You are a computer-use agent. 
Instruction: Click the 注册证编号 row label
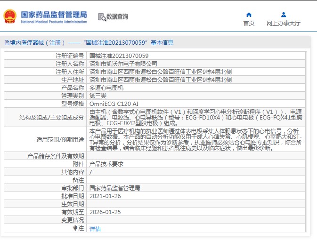pos(70,56)
